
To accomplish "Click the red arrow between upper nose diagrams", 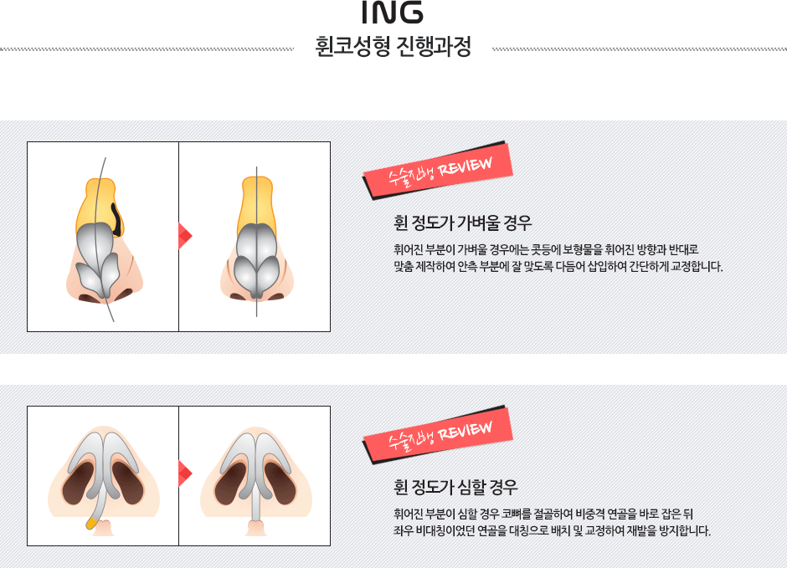I will point(185,236).
